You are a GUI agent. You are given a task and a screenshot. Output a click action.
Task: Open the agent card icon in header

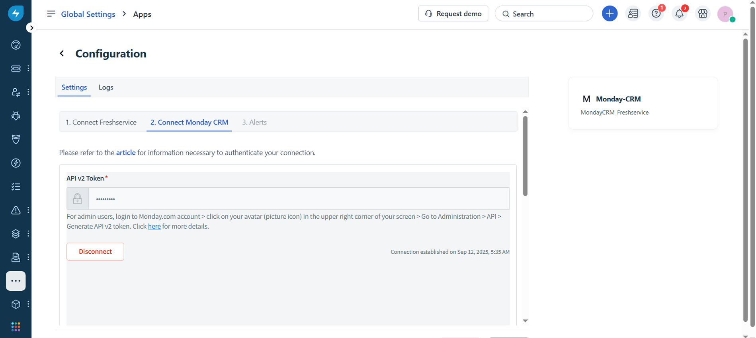coord(633,14)
